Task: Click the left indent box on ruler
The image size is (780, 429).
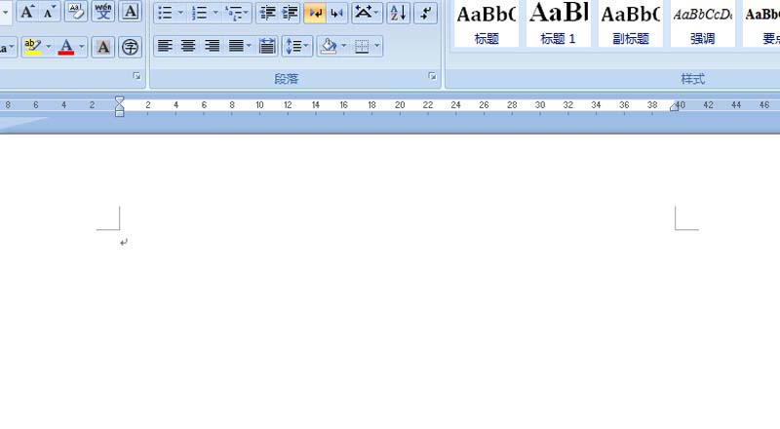Action: [119, 113]
